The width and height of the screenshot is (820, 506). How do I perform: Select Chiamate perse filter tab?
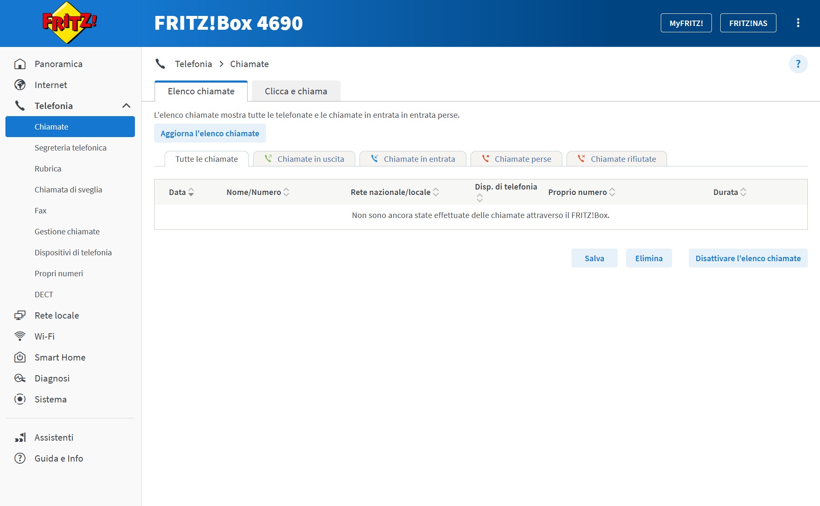coord(516,159)
